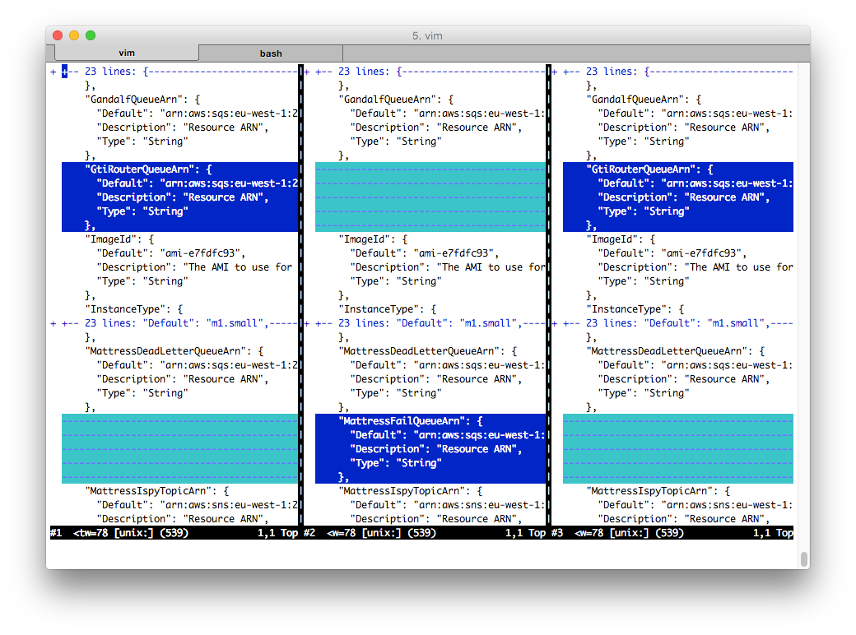Select highlighted "MattressFailQueueArn" line in pane #2
The image size is (856, 635).
click(x=411, y=421)
